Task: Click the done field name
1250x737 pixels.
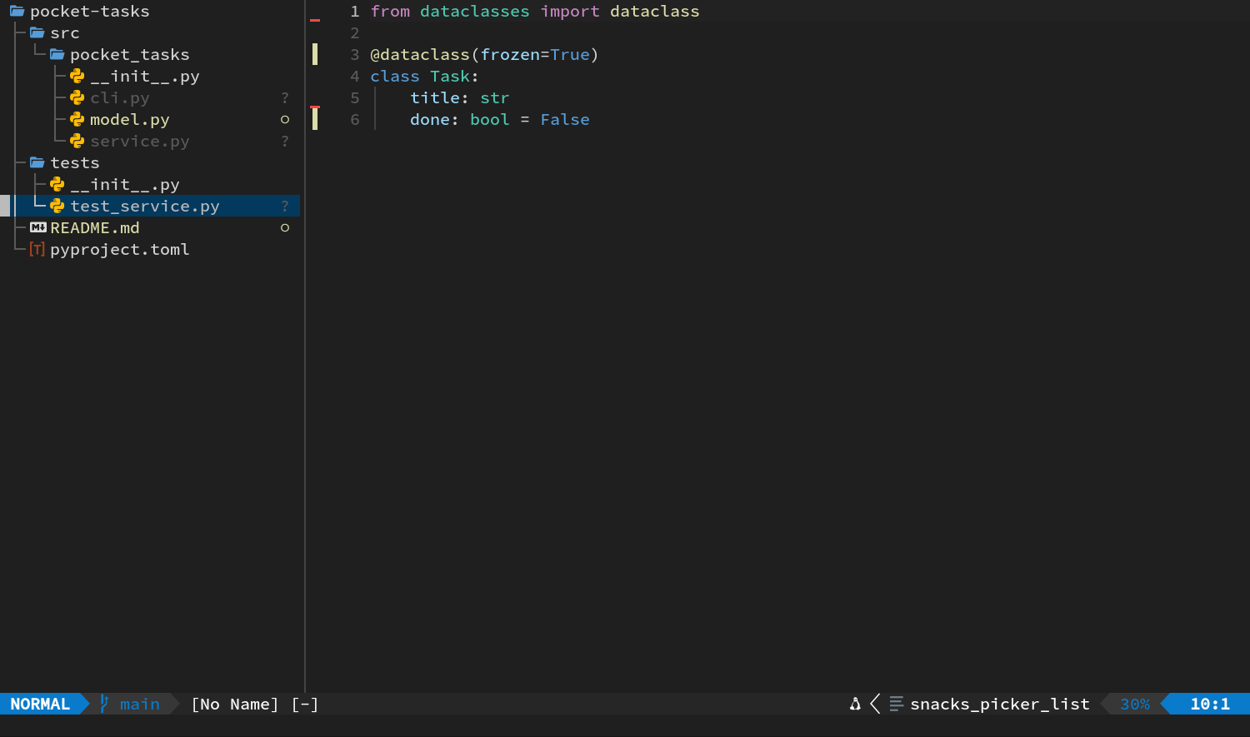Action: [430, 120]
